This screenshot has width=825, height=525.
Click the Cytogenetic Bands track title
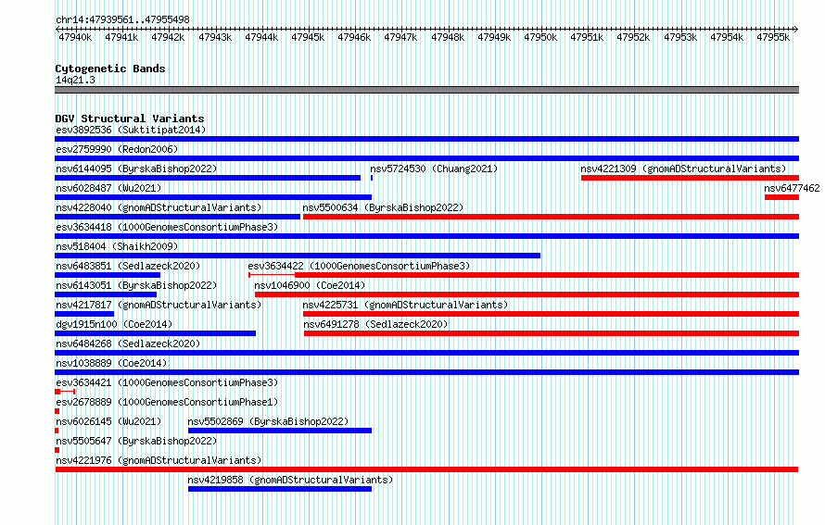110,69
